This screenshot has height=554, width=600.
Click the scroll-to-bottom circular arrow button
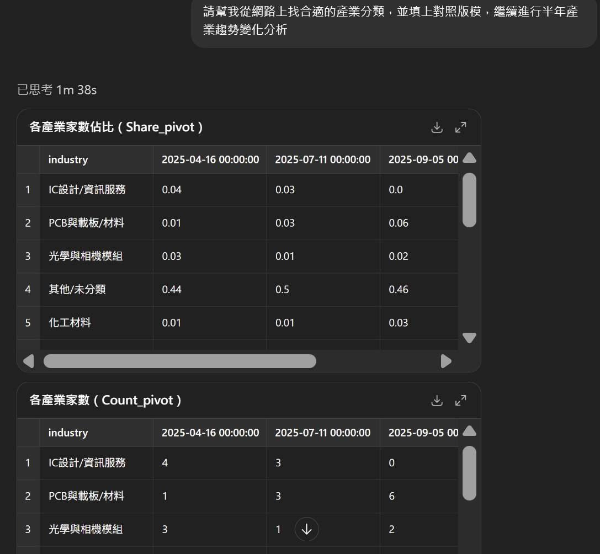click(306, 529)
